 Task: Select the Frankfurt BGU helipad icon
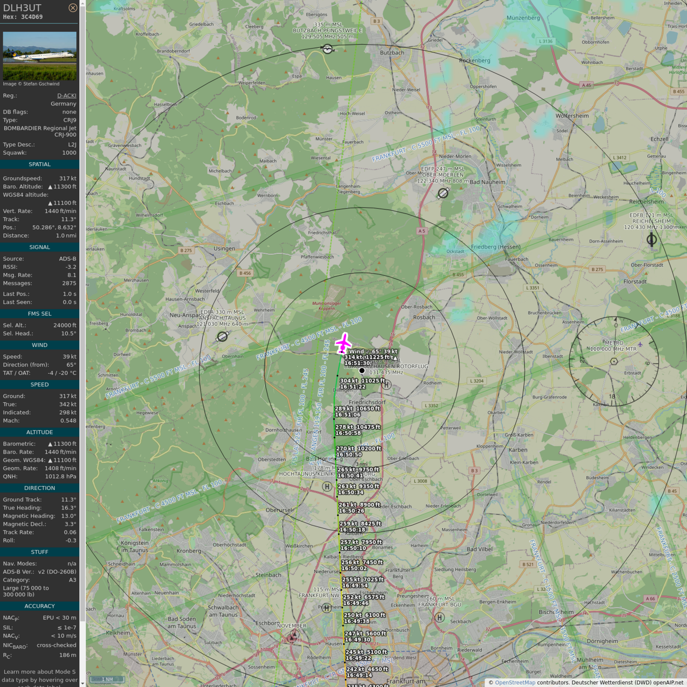pyautogui.click(x=439, y=617)
